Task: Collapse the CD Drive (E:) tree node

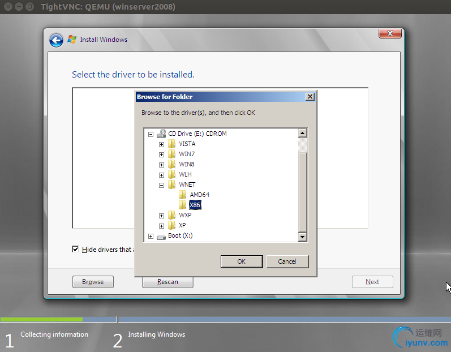Action: pos(151,134)
